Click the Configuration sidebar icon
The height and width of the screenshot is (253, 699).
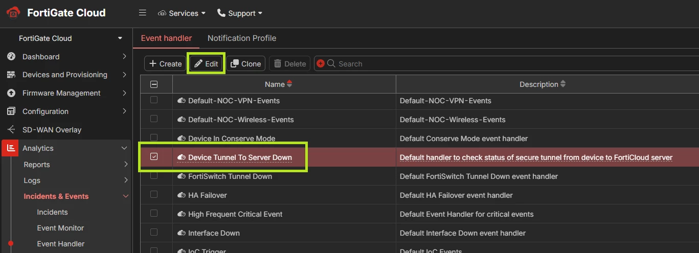11,111
